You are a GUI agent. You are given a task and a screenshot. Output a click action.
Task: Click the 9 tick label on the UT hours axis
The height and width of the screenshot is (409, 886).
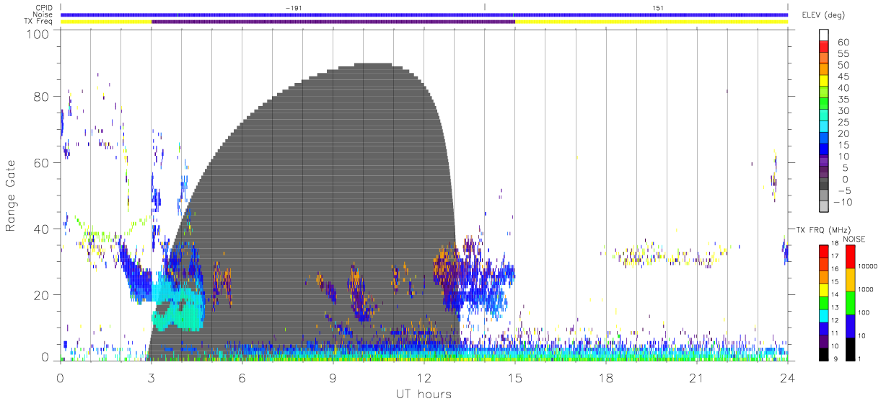(x=333, y=378)
